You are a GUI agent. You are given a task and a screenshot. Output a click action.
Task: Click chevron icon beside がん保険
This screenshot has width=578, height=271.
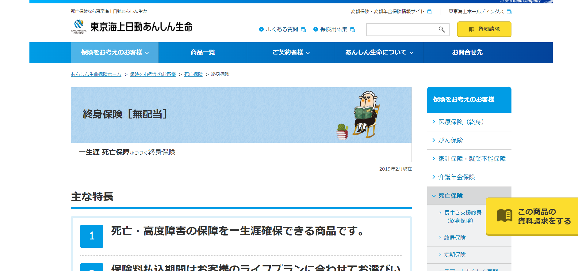pyautogui.click(x=434, y=140)
